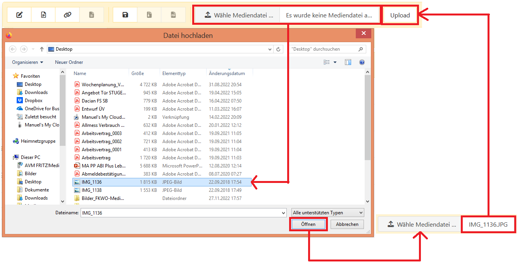
Task: Click the view mode list icon
Action: tap(327, 62)
